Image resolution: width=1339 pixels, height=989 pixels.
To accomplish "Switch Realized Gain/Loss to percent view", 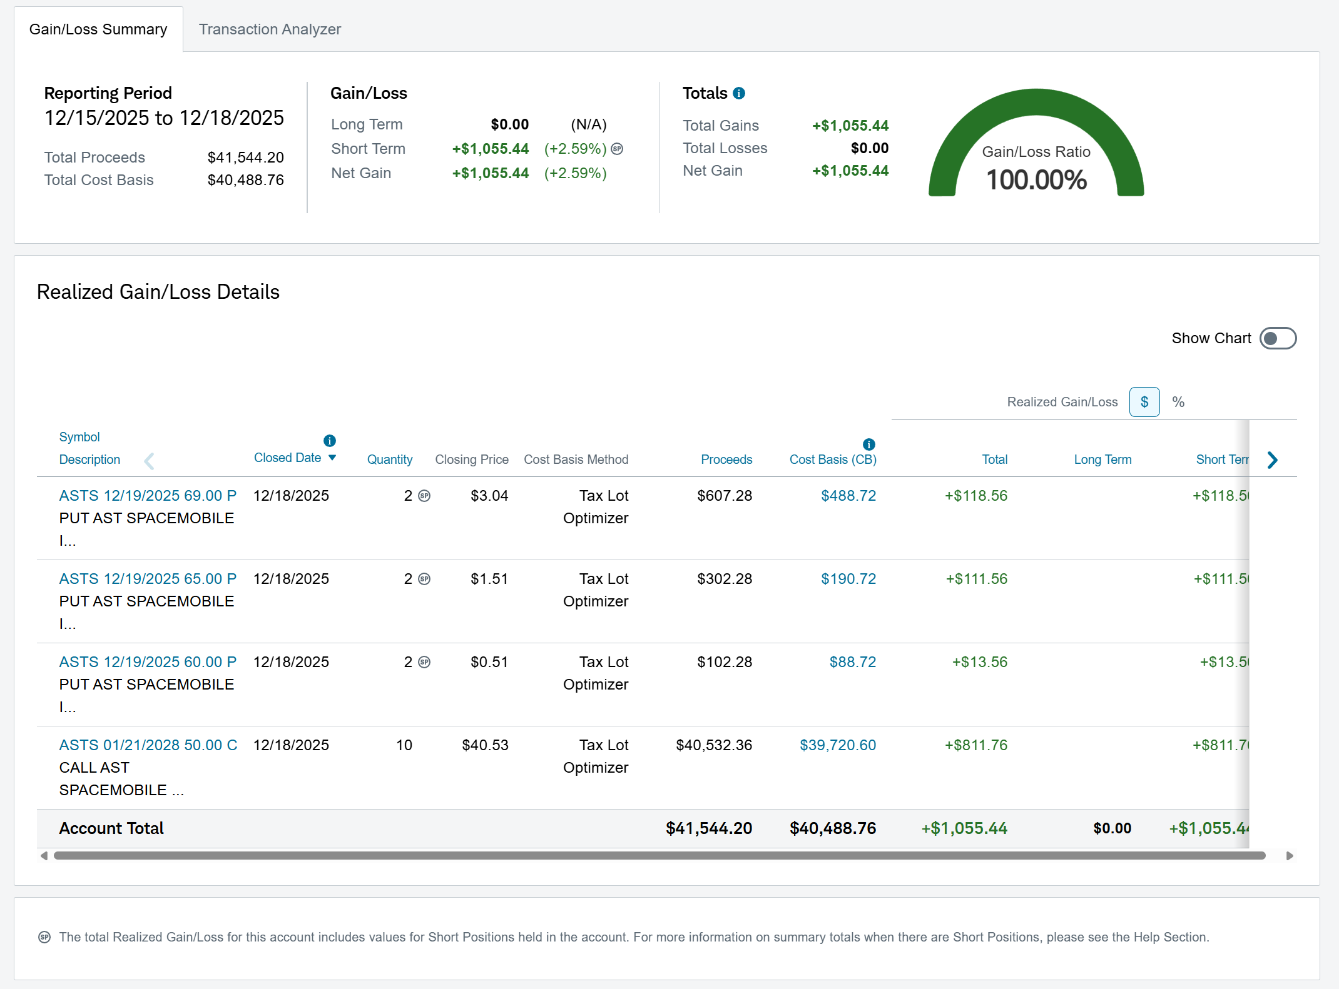I will [1178, 402].
